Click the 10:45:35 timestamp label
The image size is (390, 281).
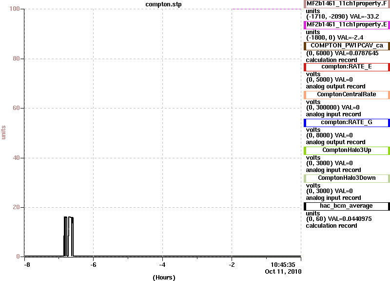point(283,264)
